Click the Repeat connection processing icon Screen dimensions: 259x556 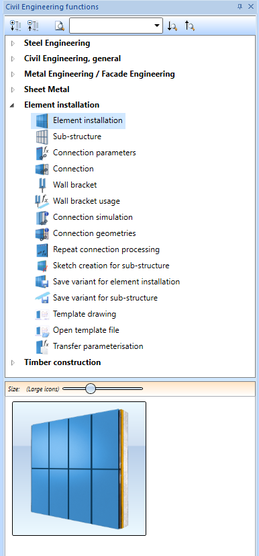coord(42,249)
